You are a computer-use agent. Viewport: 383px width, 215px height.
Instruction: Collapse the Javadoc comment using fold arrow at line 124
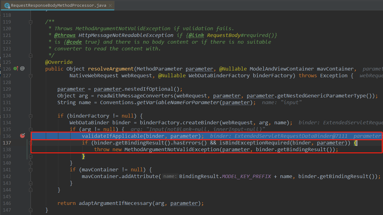[x=30, y=55]
